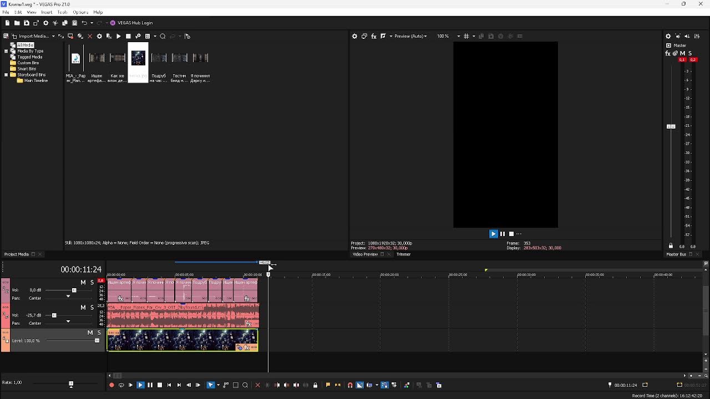Start media preview in Project Media toolbar

(x=118, y=36)
